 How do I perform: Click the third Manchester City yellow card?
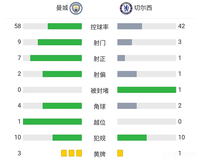[79, 153]
